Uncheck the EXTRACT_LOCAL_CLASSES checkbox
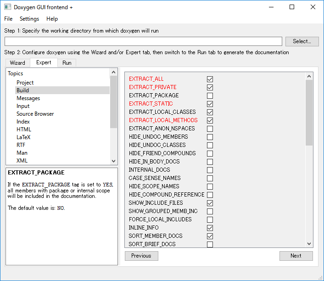This screenshot has width=324, height=281. 210,112
